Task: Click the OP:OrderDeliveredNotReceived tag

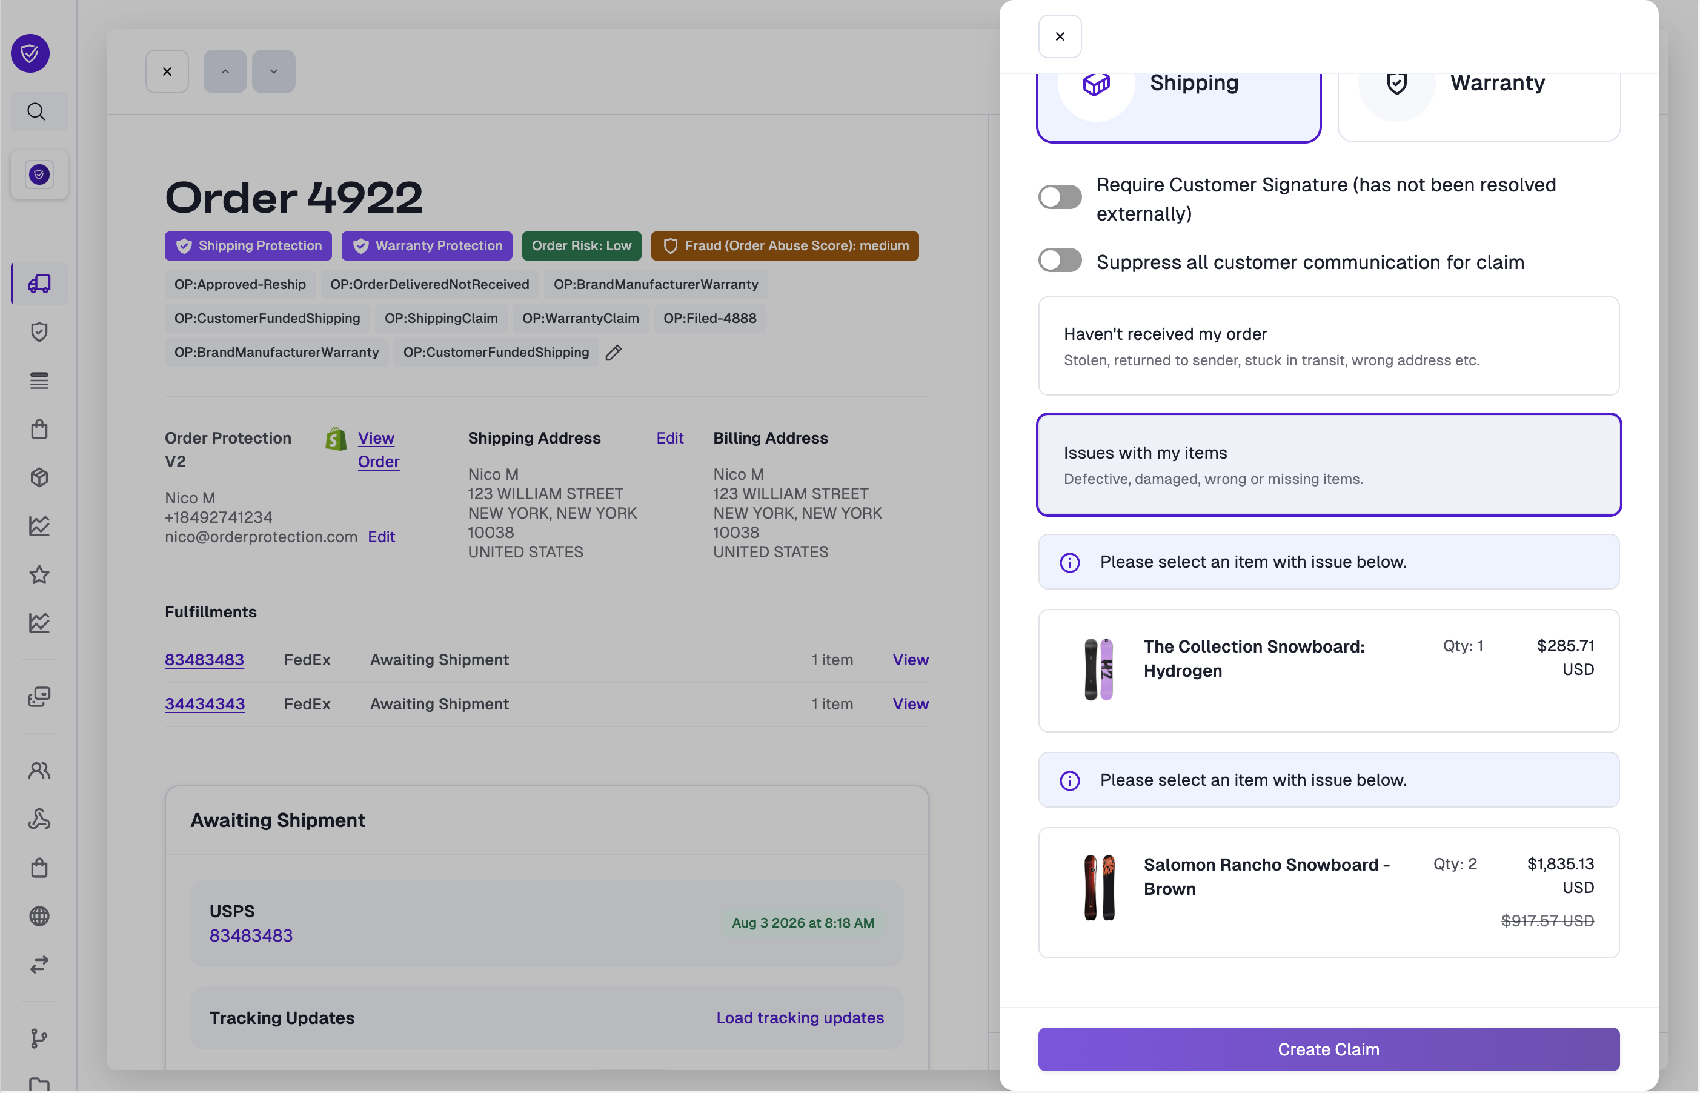Action: pos(430,285)
